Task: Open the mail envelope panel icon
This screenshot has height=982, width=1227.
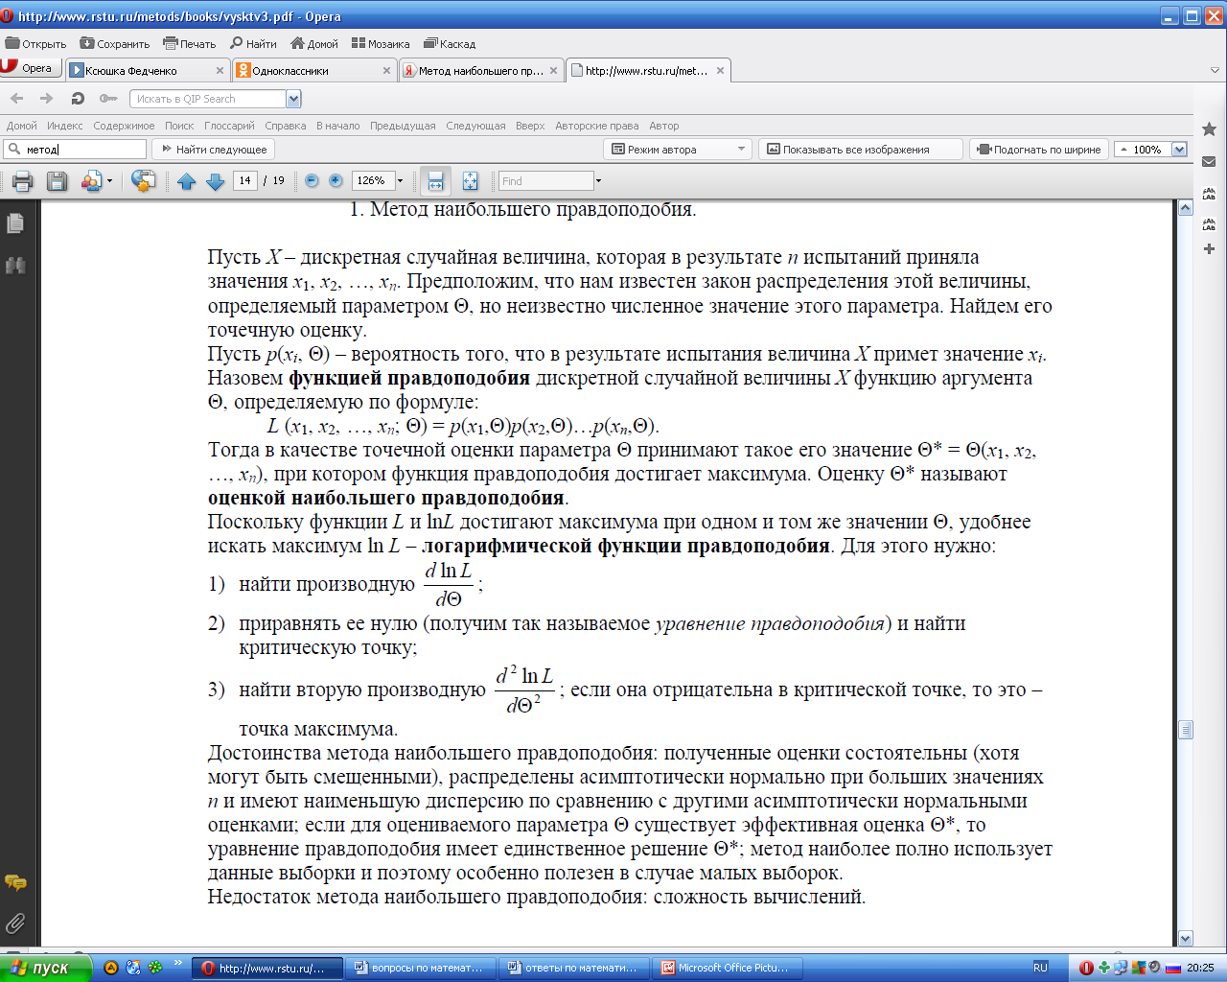Action: 1209,161
